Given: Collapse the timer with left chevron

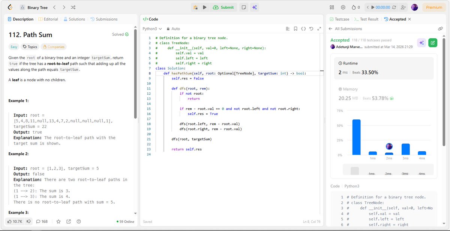Looking at the screenshot, I should tap(367, 7).
